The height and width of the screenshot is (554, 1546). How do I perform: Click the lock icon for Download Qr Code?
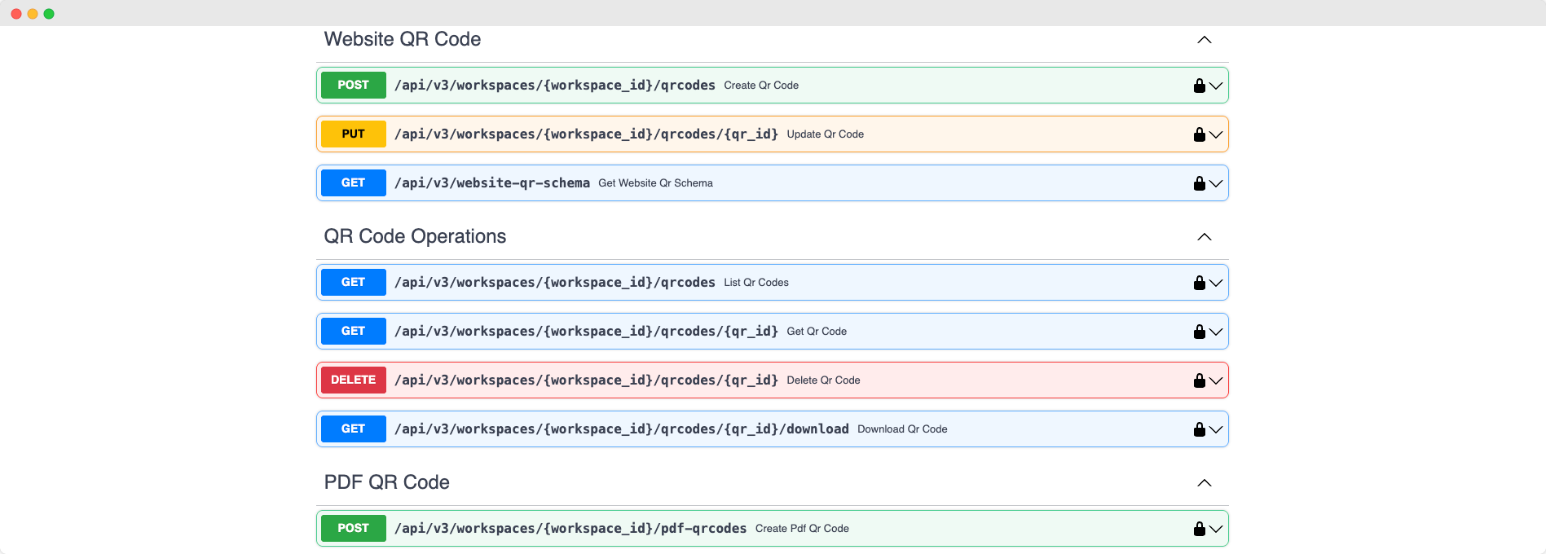1199,429
